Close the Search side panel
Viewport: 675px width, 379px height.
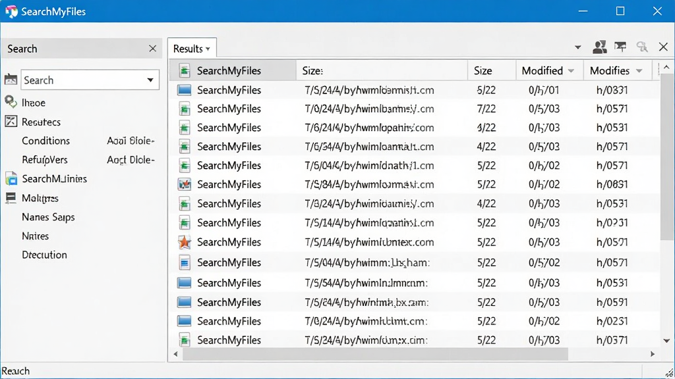[152, 49]
